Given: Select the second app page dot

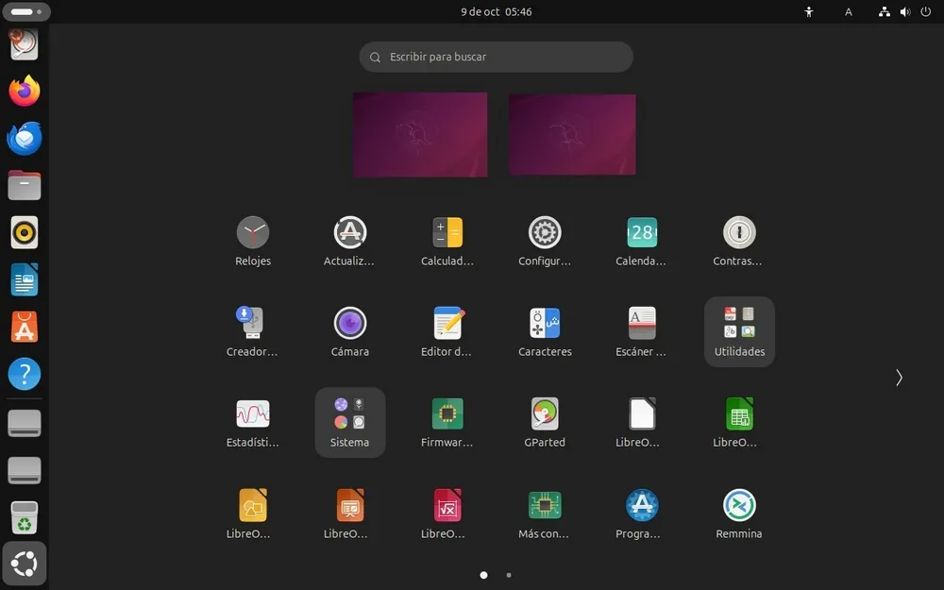Looking at the screenshot, I should [509, 574].
